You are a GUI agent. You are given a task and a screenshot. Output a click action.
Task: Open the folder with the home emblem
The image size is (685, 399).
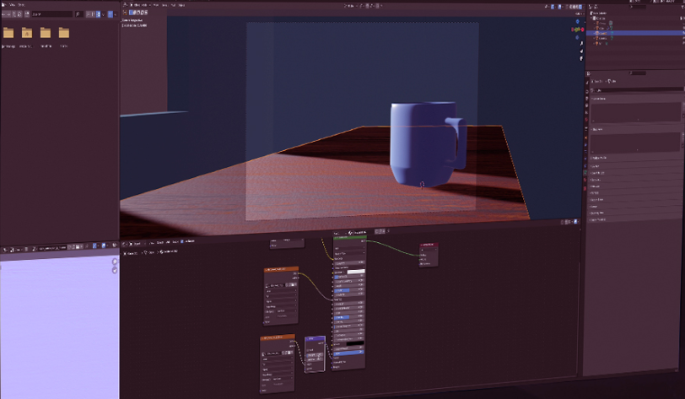click(27, 33)
